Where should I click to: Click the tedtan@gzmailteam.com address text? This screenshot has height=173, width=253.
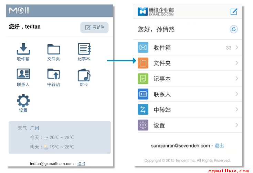[x=52, y=164]
